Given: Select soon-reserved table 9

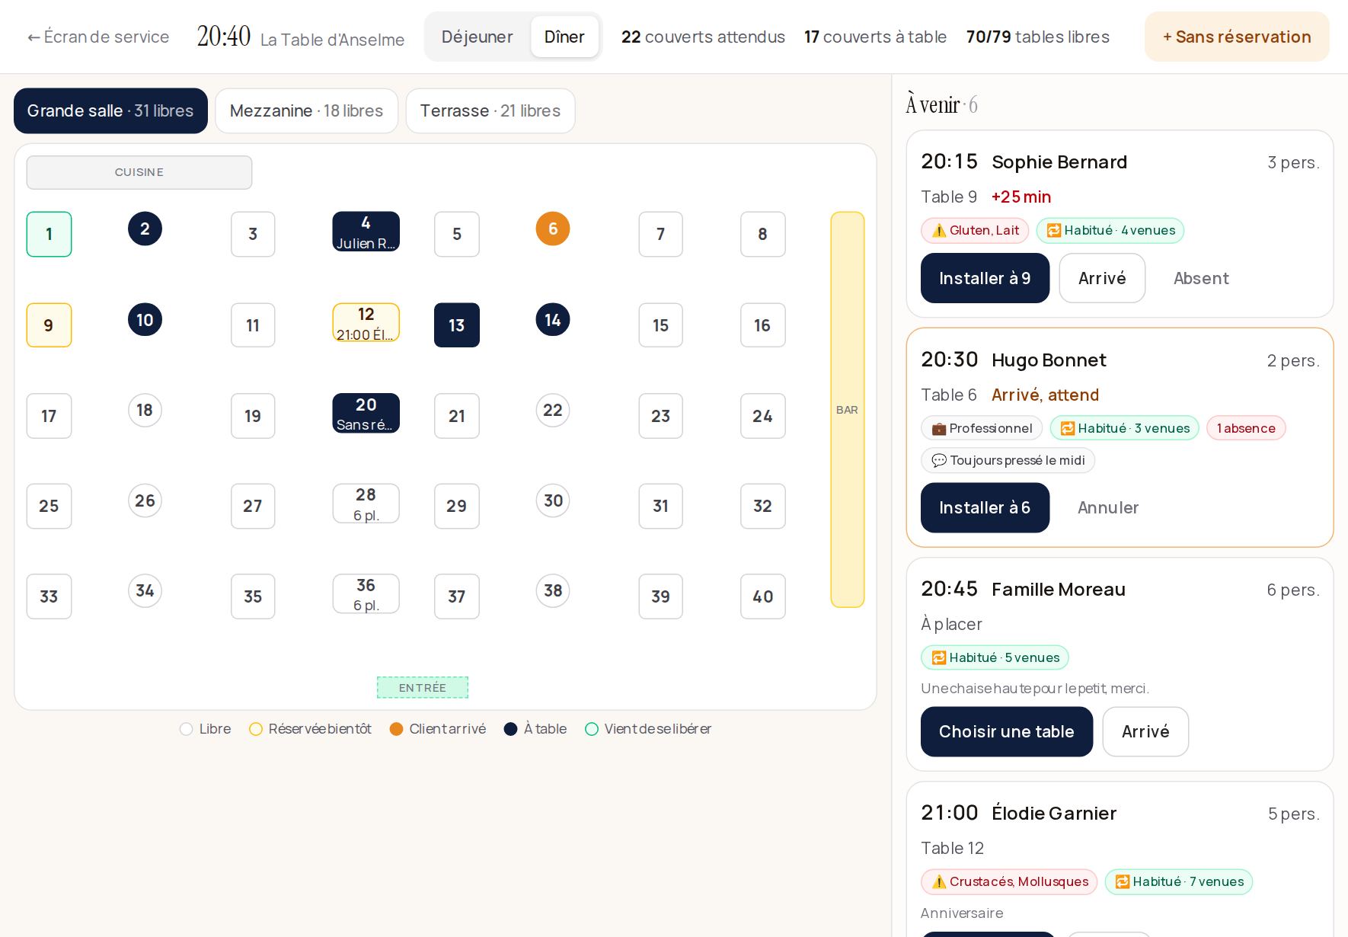Looking at the screenshot, I should point(49,325).
